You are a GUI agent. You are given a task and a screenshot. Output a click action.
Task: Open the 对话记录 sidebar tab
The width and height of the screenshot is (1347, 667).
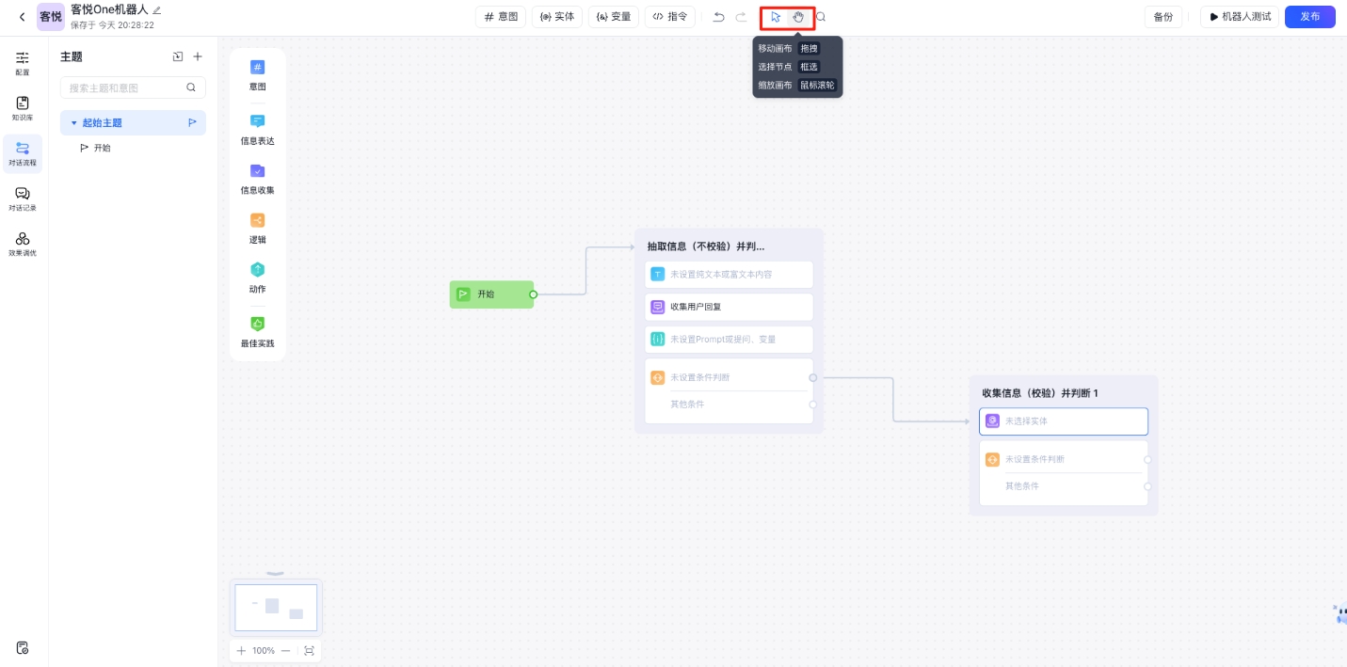pos(23,199)
